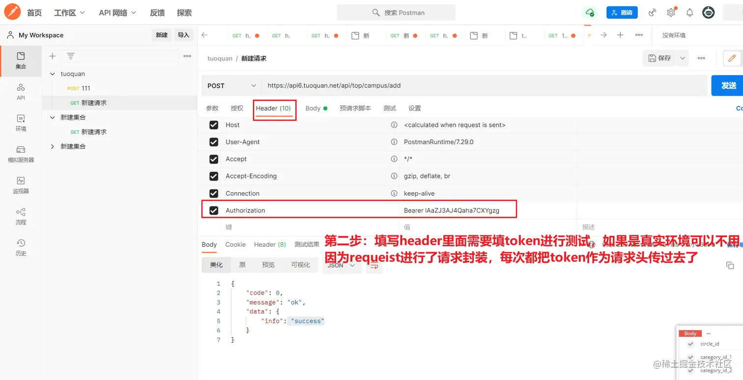Open the notifications bell icon
Image resolution: width=743 pixels, height=380 pixels.
tap(690, 13)
